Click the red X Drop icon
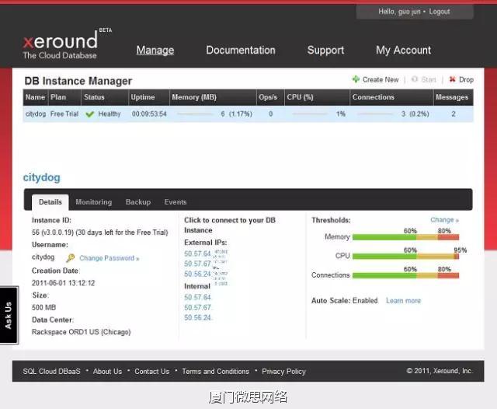497x409 pixels. point(452,79)
